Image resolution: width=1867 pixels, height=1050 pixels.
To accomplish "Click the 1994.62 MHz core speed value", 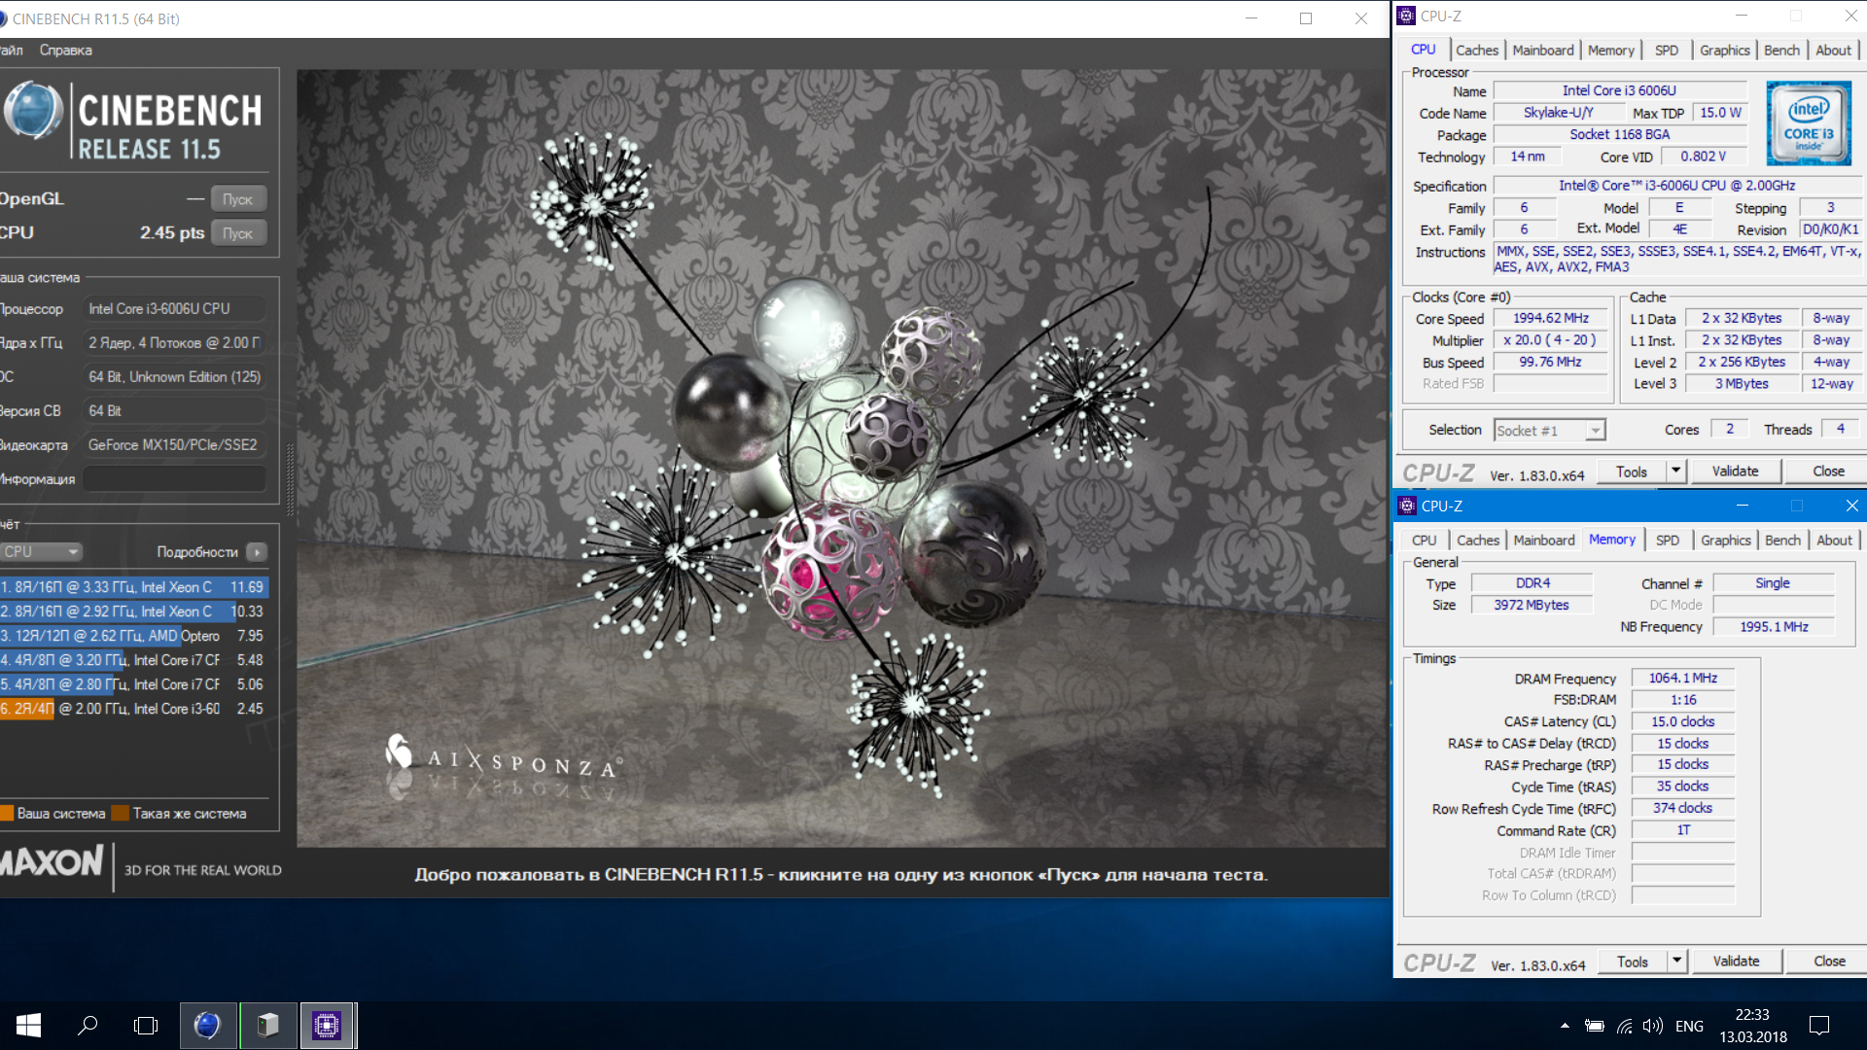I will tap(1550, 318).
